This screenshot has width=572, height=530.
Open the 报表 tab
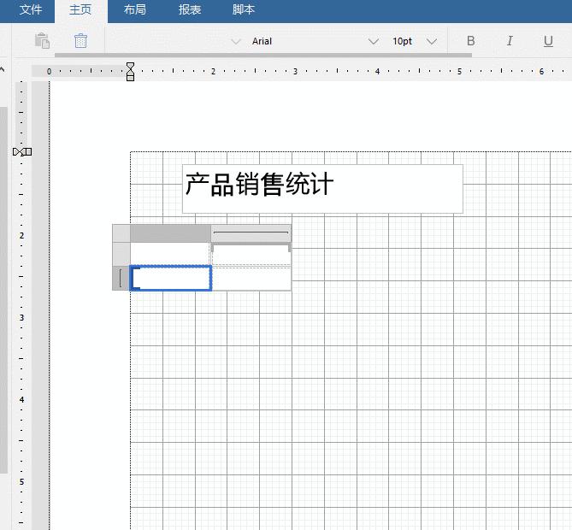click(x=189, y=10)
